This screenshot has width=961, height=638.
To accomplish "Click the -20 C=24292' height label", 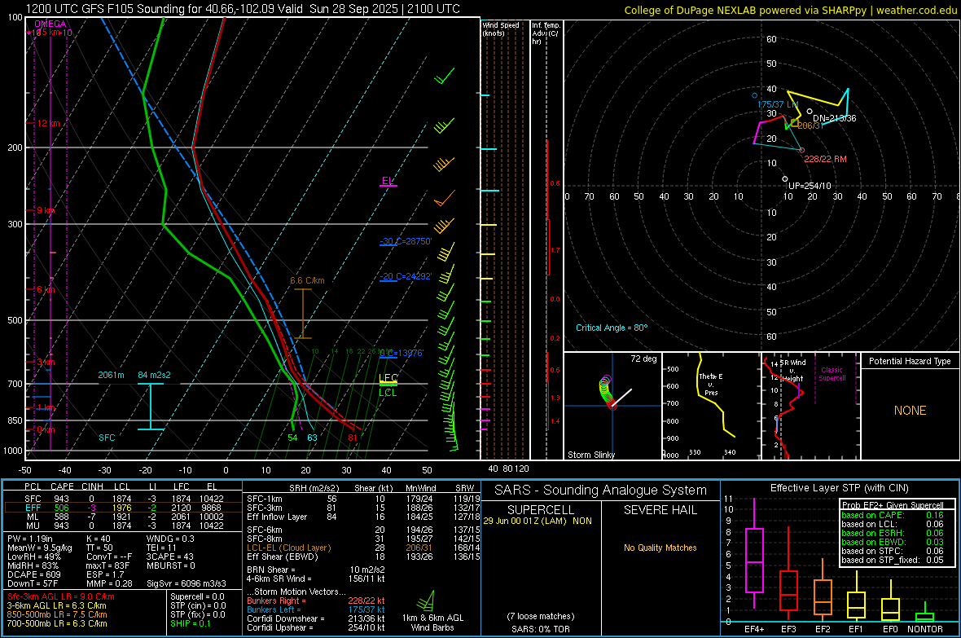I will click(x=406, y=277).
